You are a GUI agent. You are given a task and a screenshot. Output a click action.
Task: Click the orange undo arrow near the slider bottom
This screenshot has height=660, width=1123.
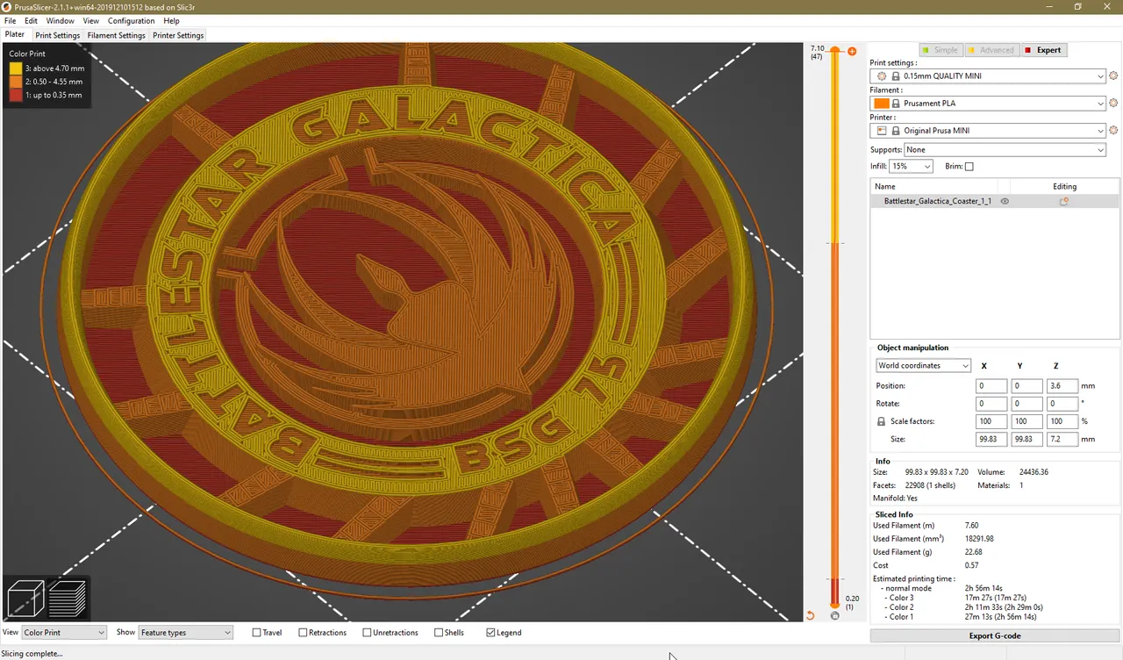[x=810, y=615]
